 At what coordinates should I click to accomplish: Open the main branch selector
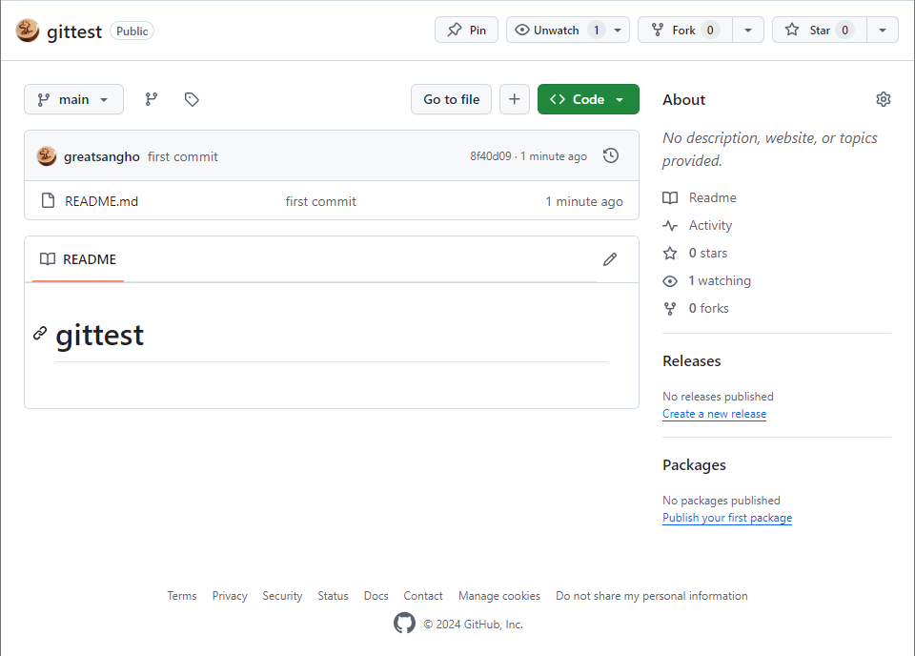point(73,99)
